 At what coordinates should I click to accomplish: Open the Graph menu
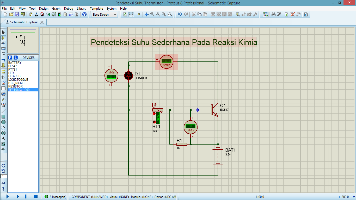[56, 9]
